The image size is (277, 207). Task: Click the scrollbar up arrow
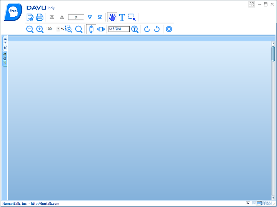[x=273, y=43]
